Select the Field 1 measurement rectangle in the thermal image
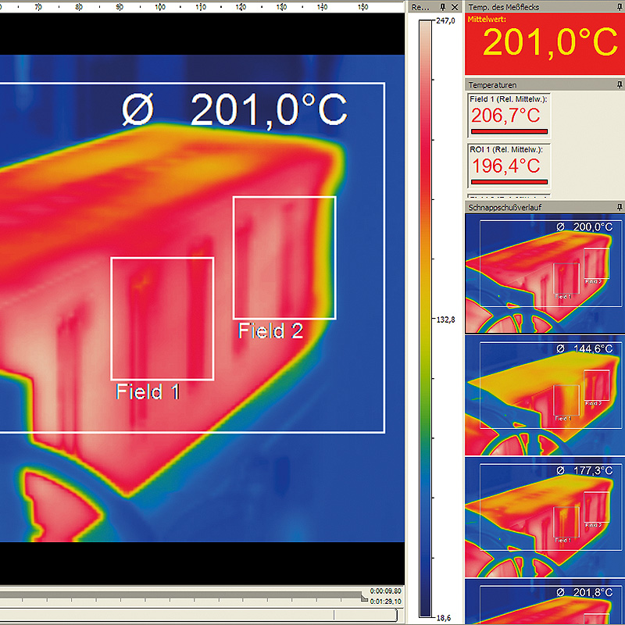Image resolution: width=625 pixels, height=625 pixels. (x=162, y=319)
